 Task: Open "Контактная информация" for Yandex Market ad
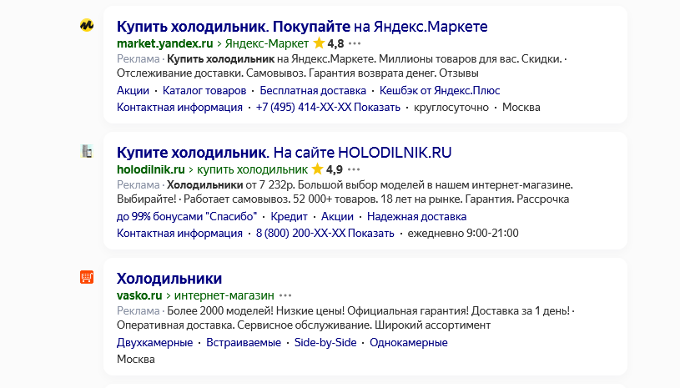[179, 108]
